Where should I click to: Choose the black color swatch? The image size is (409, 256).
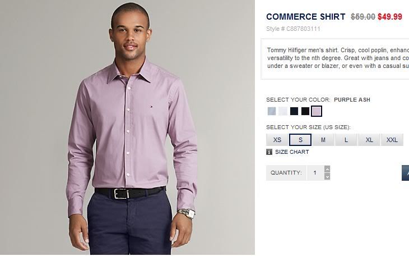[x=305, y=111]
